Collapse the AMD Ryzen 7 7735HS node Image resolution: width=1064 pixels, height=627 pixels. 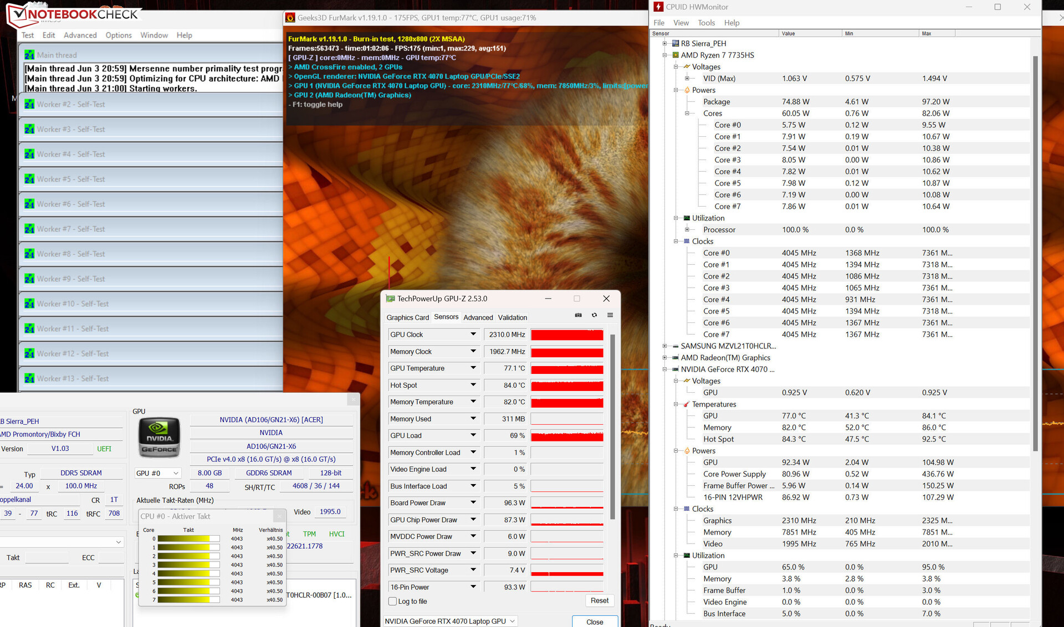click(664, 55)
